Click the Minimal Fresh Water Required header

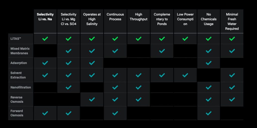tap(232, 21)
